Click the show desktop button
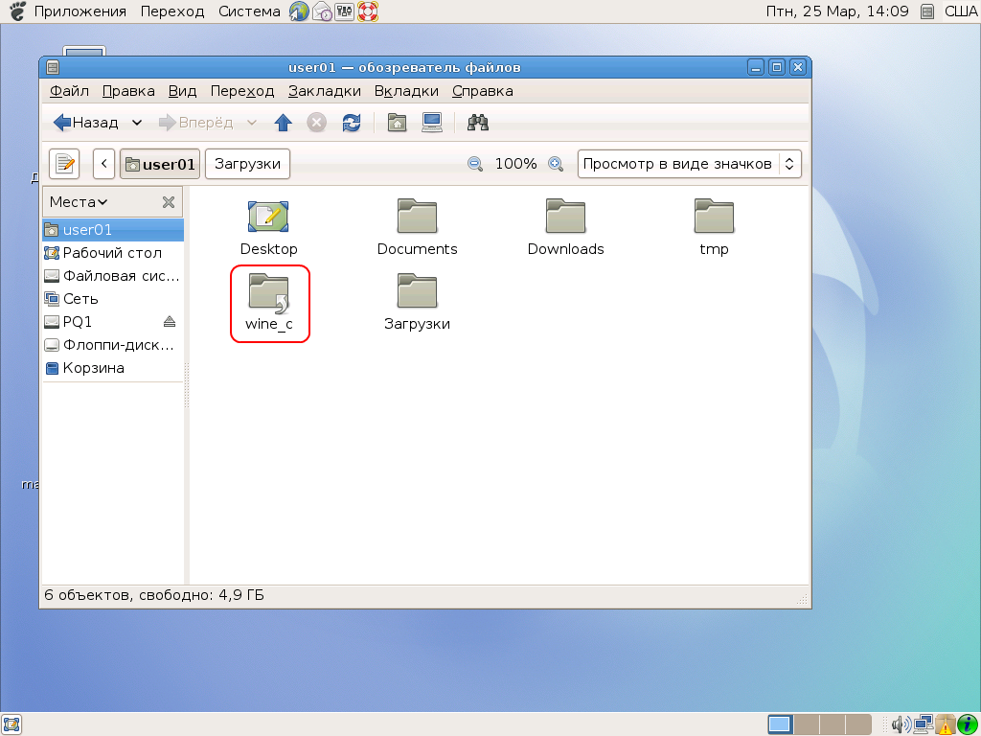Viewport: 981px width, 736px height. click(11, 724)
